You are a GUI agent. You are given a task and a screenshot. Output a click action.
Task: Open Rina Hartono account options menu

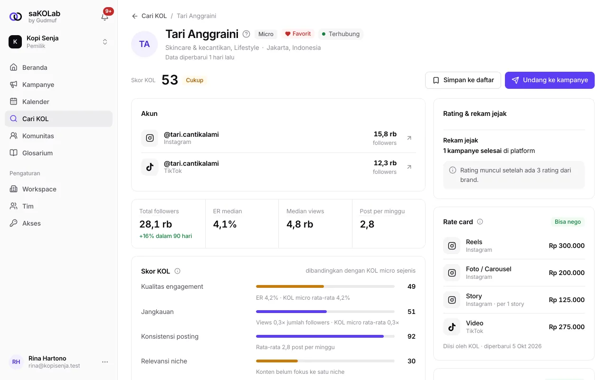coord(105,362)
